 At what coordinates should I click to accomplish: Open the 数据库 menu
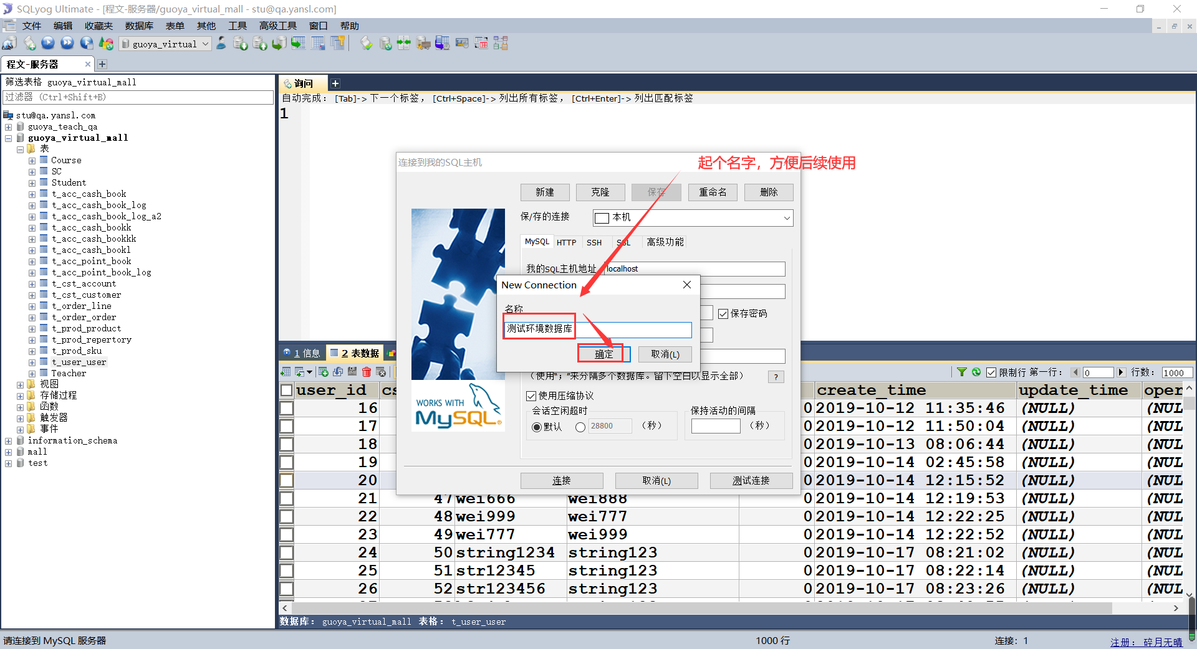[x=139, y=26]
